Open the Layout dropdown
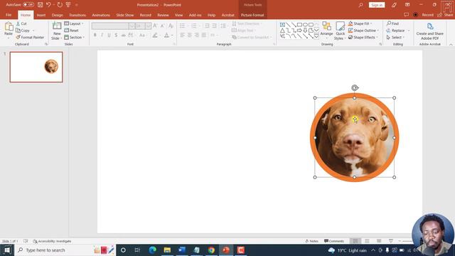455x256 pixels. [74, 23]
